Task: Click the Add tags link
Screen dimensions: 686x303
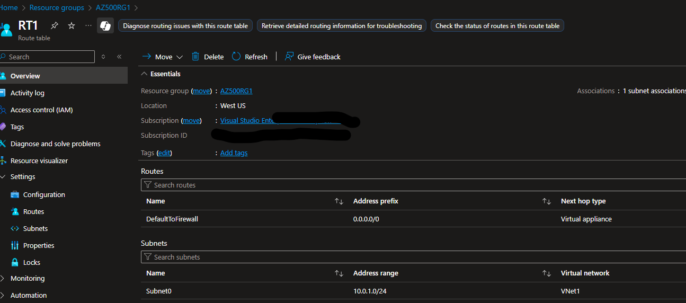Action: pos(234,153)
